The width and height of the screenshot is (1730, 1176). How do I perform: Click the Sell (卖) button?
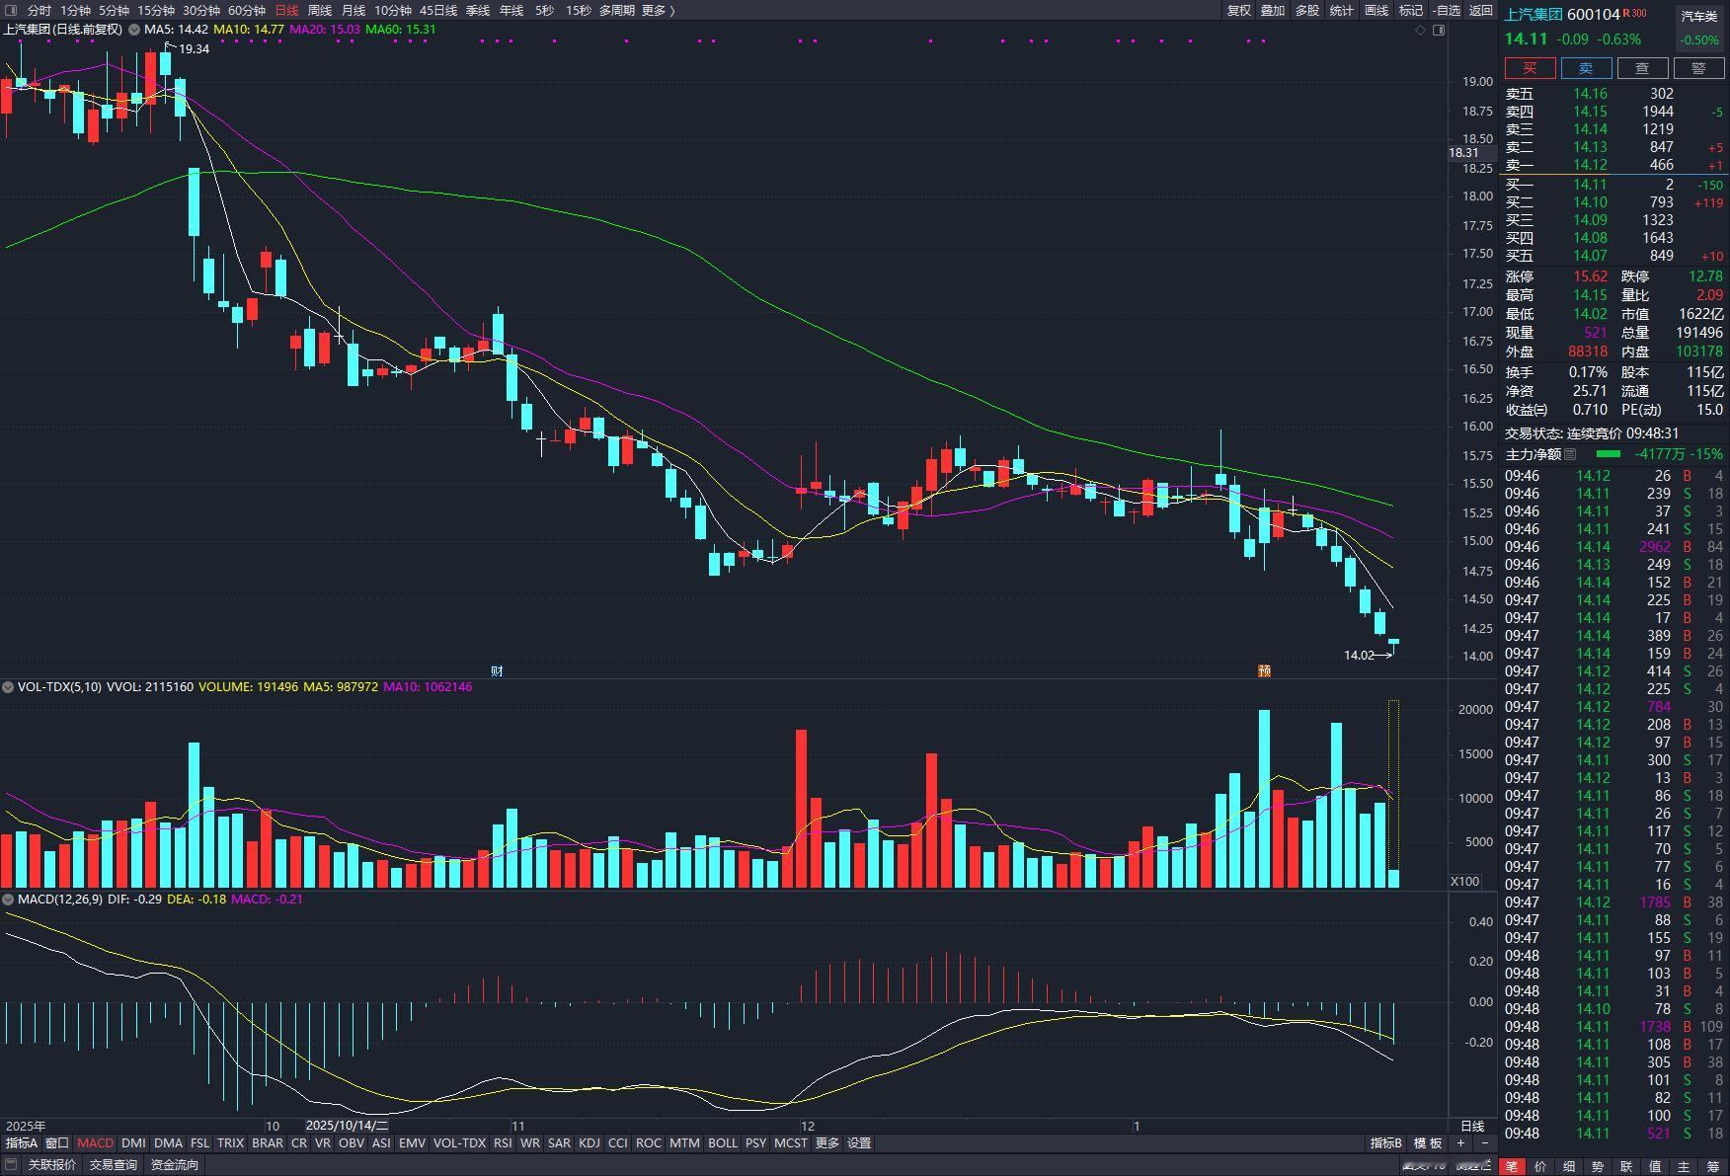coord(1586,68)
